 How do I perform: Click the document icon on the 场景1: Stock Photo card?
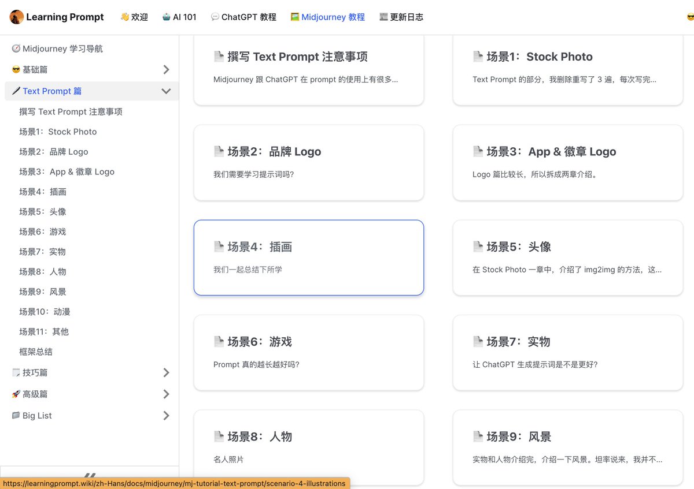click(x=478, y=56)
